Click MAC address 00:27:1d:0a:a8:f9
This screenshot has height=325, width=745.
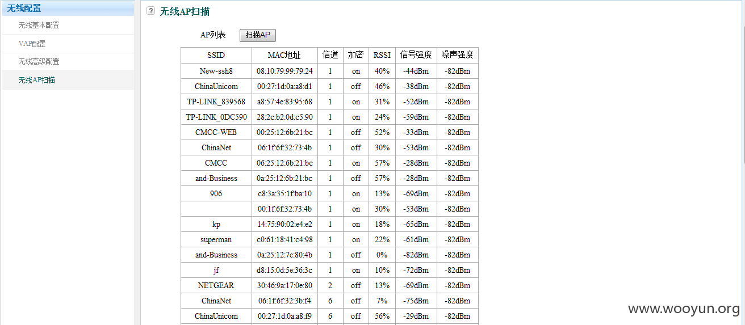click(284, 316)
